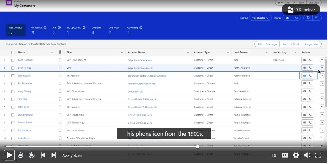Viewport: 328px width, 164px height.
Task: Click Send List Email button
Action: tap(291, 44)
